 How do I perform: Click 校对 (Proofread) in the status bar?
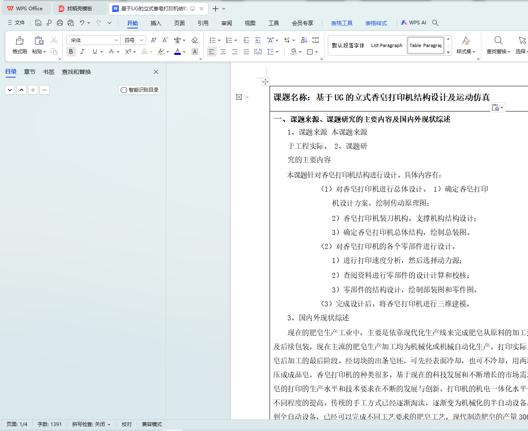tap(127, 424)
